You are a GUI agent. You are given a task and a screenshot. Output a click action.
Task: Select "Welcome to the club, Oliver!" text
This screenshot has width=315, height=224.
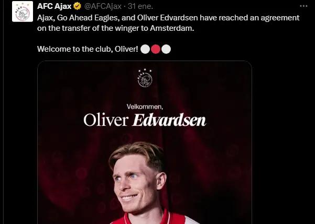pyautogui.click(x=88, y=49)
